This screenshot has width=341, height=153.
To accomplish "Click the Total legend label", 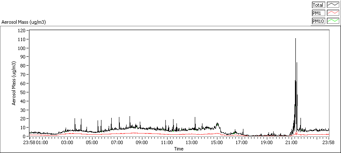I will coord(318,5).
